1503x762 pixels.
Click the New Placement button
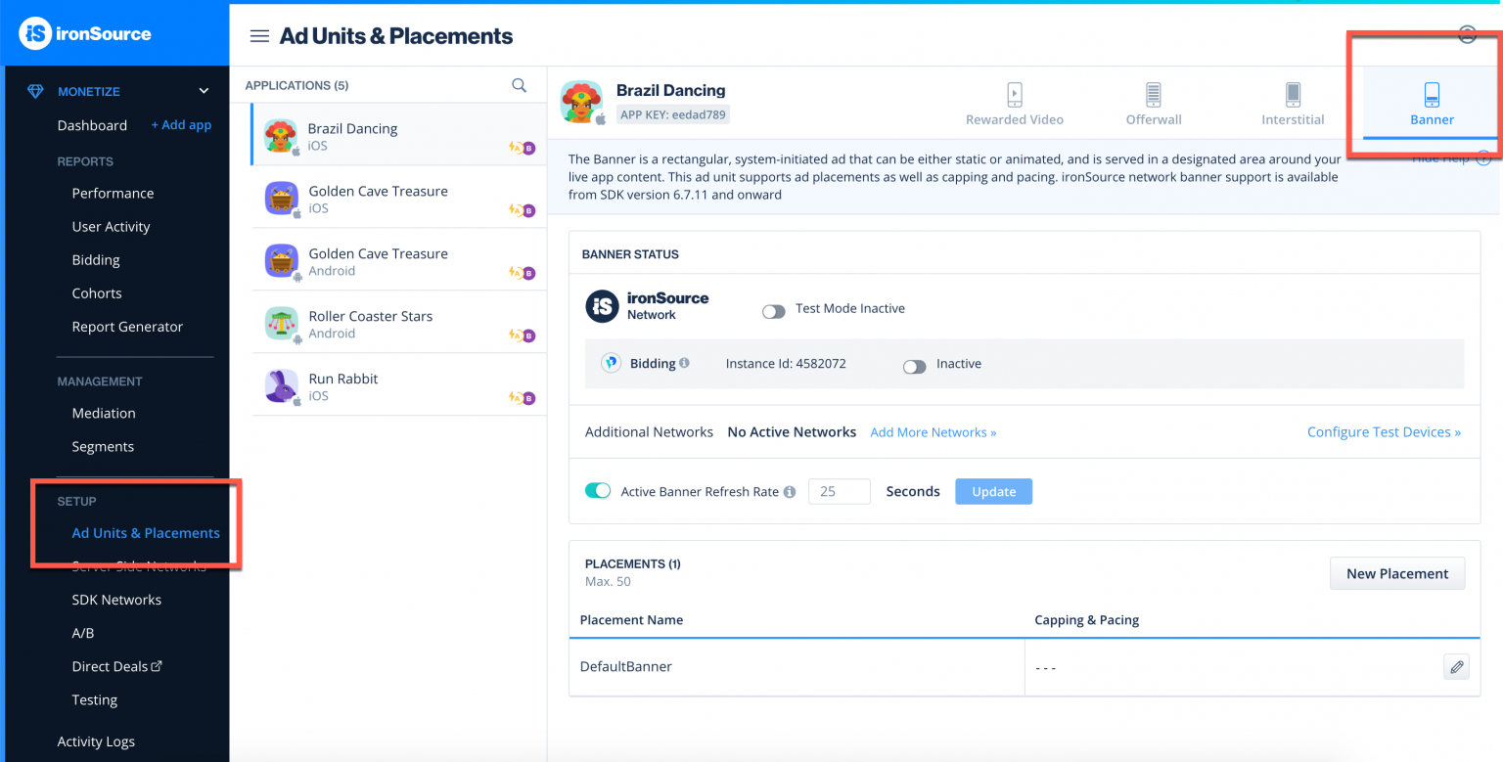1396,573
